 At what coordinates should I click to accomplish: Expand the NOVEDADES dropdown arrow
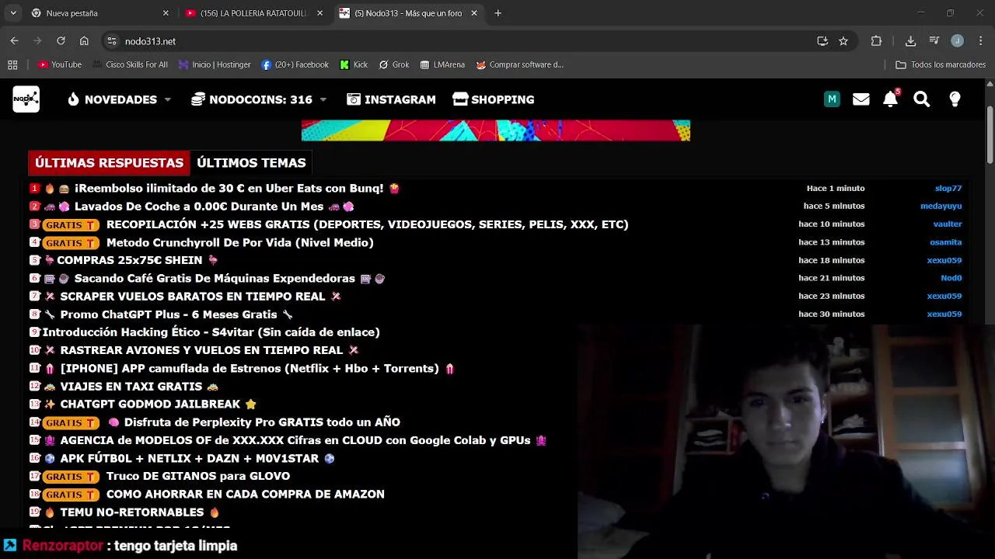167,100
